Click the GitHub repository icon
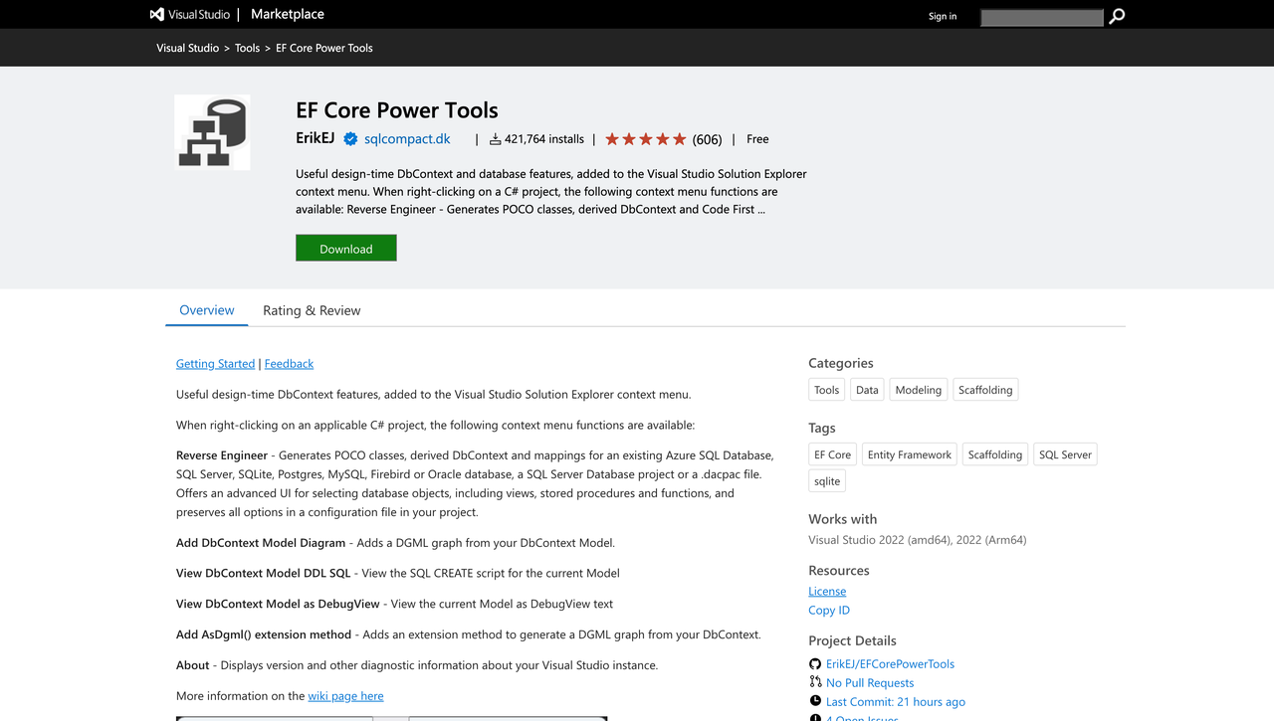The image size is (1274, 721). (815, 663)
